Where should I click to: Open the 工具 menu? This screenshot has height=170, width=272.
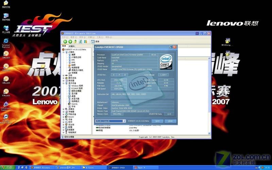[100, 37]
